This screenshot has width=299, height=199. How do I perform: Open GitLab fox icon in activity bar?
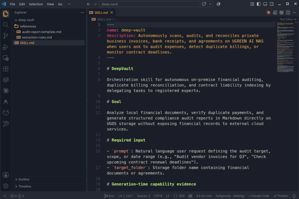click(x=6, y=113)
